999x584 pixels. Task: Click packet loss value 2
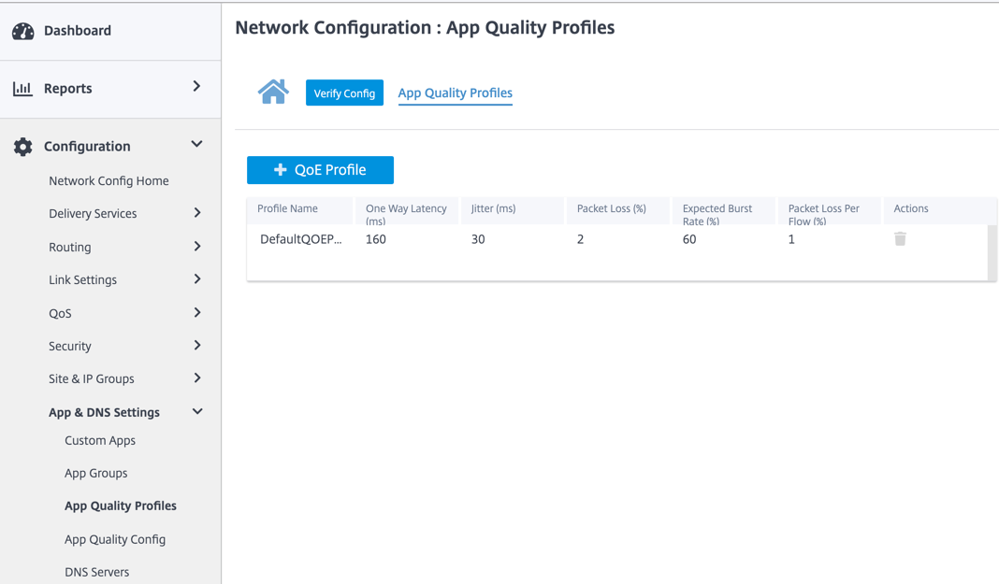(x=581, y=239)
